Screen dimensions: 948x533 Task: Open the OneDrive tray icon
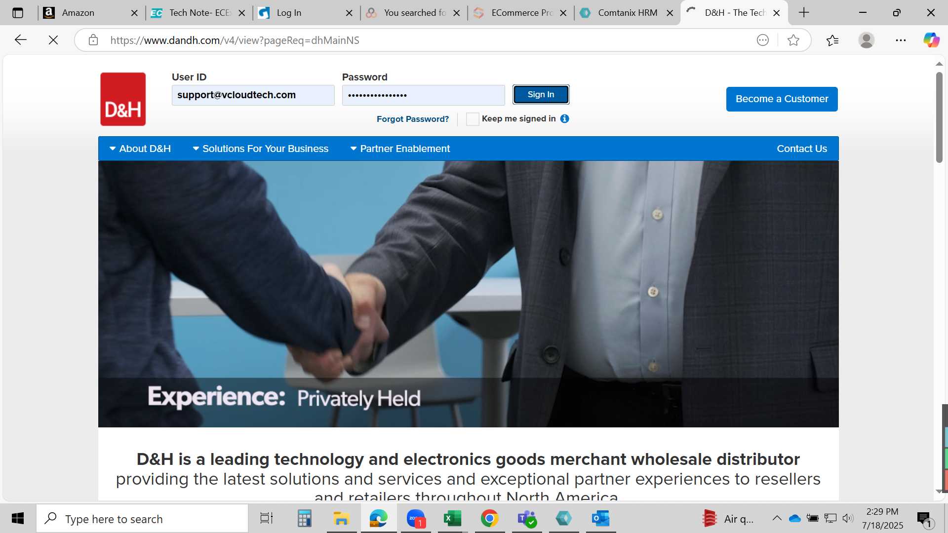[x=794, y=518]
